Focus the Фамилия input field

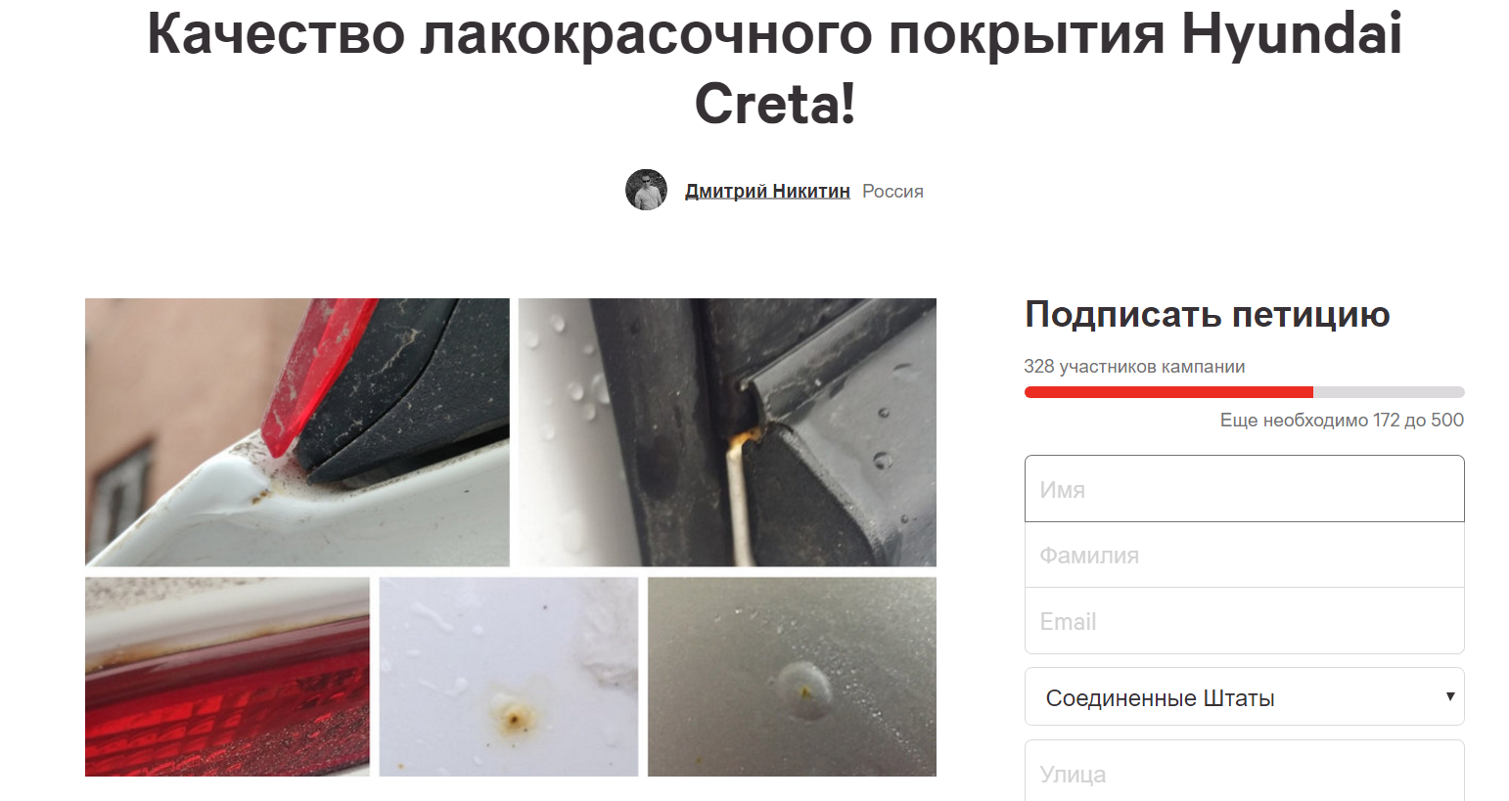(1245, 555)
